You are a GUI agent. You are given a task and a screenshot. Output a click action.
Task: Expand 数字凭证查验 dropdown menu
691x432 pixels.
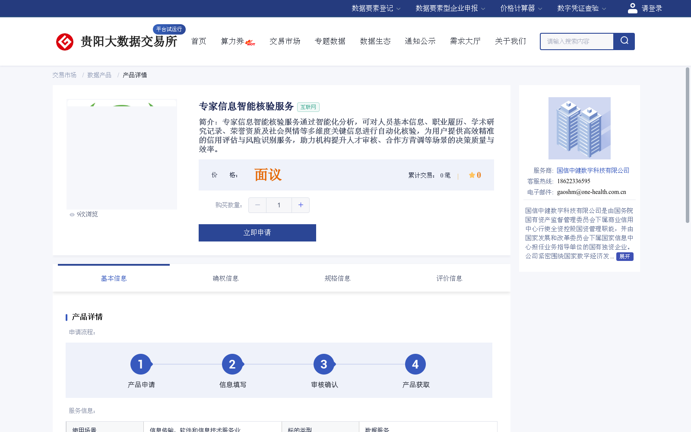point(582,8)
